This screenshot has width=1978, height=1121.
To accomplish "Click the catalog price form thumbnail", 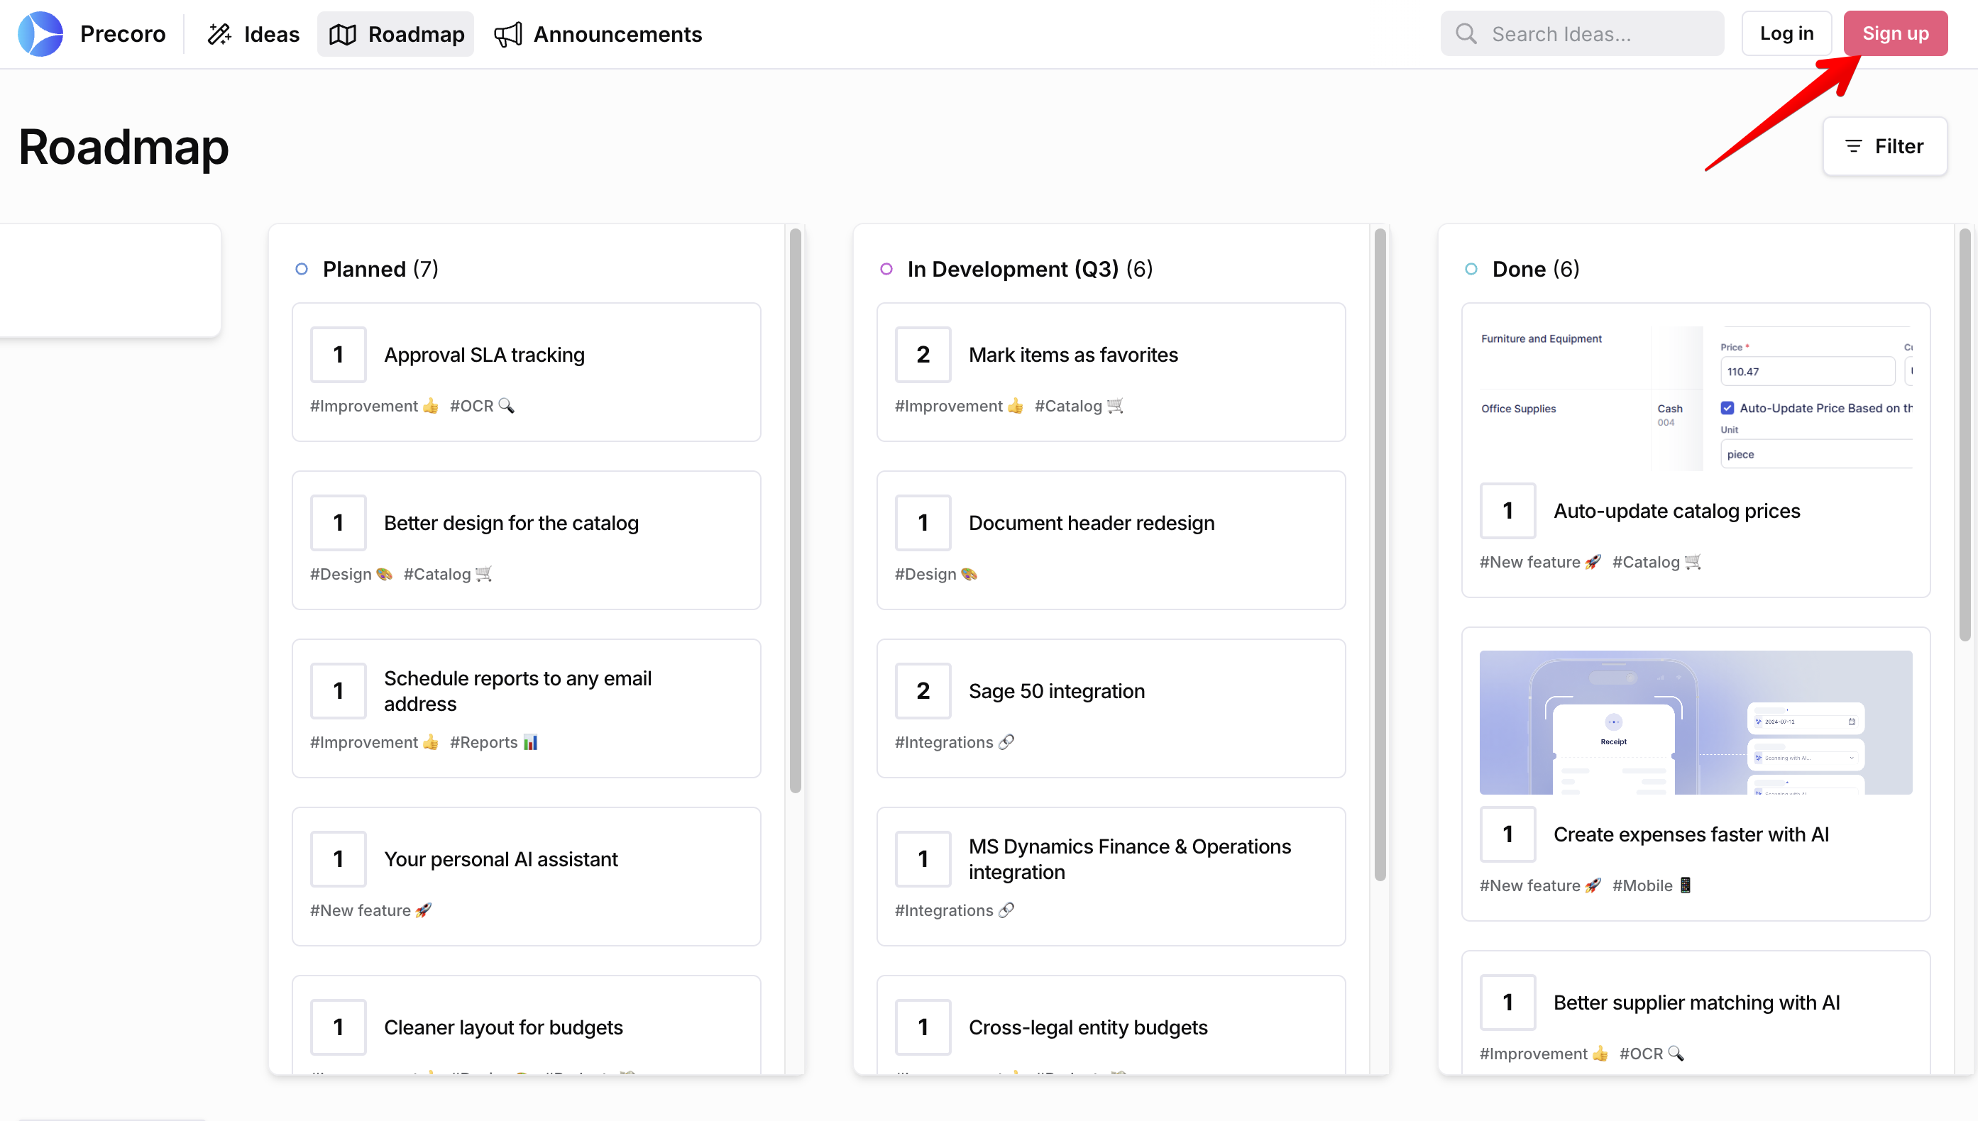I will coord(1696,398).
